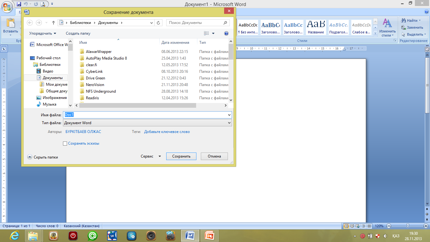Click Заменить in Word's editing group
The image size is (430, 242).
click(x=412, y=27)
